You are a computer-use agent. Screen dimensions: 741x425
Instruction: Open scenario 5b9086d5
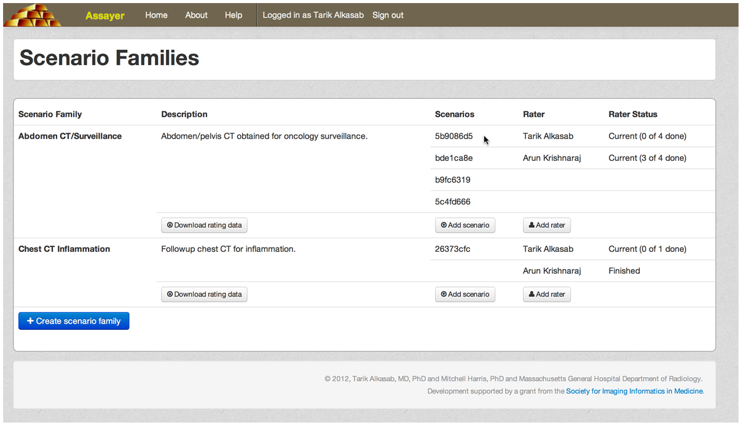[x=453, y=136]
